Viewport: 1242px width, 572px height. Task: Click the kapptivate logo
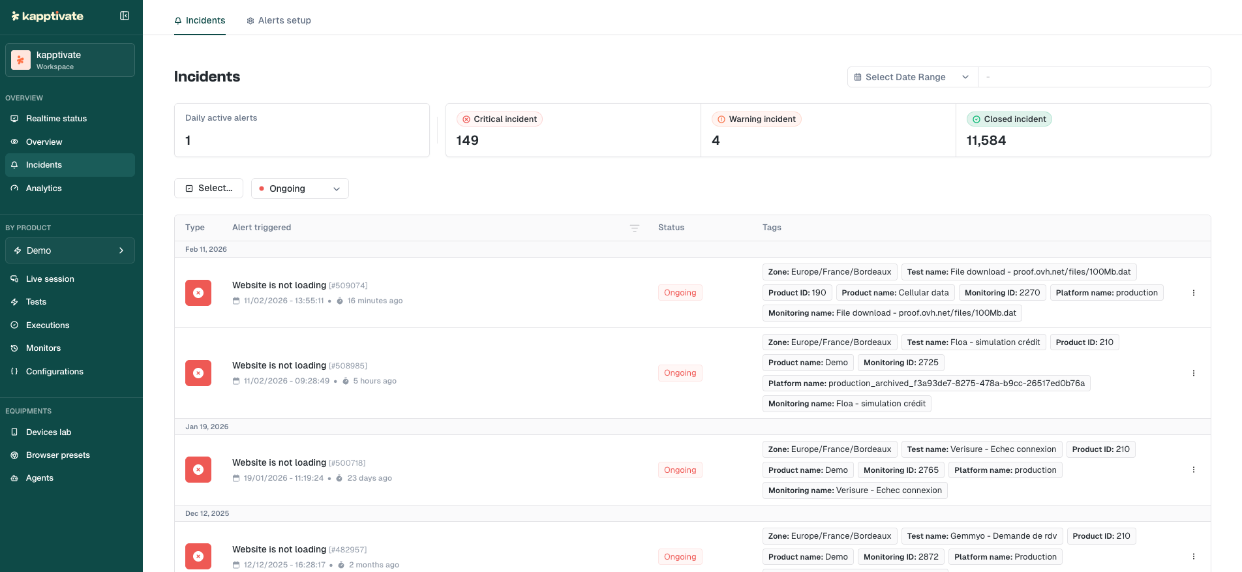click(x=48, y=16)
